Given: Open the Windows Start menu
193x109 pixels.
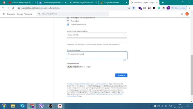Looking at the screenshot, I should pyautogui.click(x=4, y=106).
